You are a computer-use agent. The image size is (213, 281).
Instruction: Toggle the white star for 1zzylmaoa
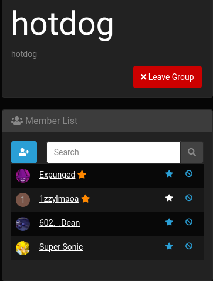(169, 198)
